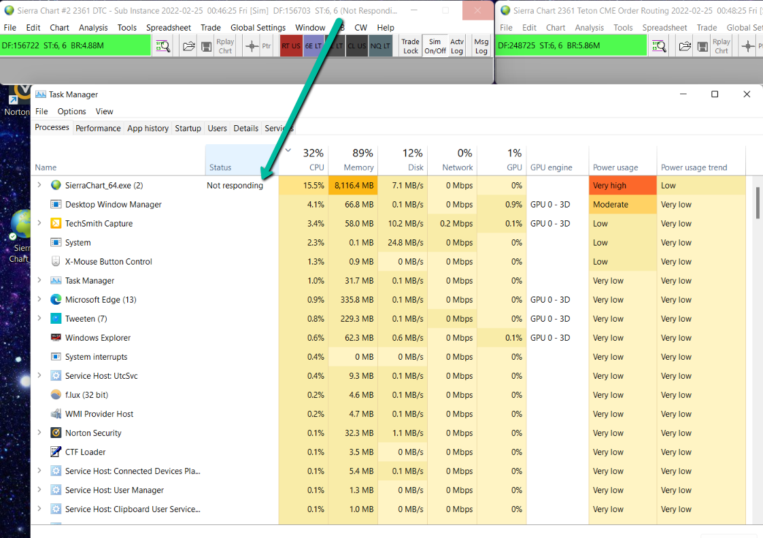
Task: Click the Rplay Chrt button in left toolbar
Action: click(x=225, y=46)
